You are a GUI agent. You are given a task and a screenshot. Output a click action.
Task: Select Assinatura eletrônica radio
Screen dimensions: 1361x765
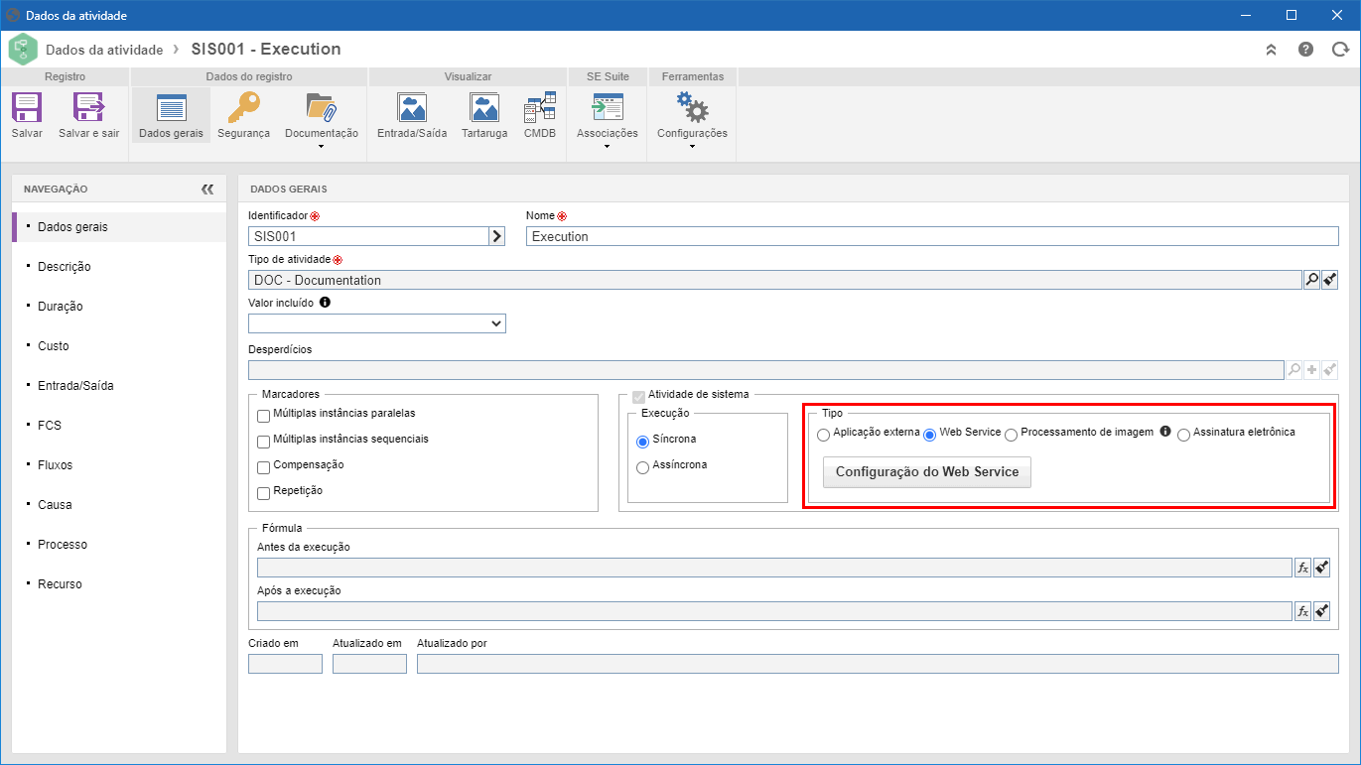(1183, 435)
